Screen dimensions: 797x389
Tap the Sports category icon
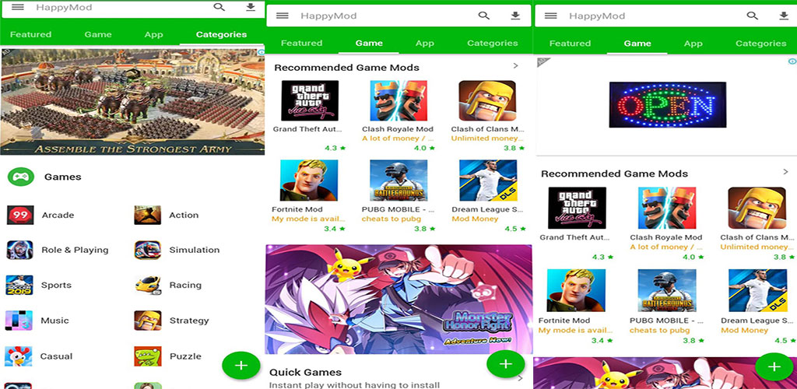pos(19,286)
